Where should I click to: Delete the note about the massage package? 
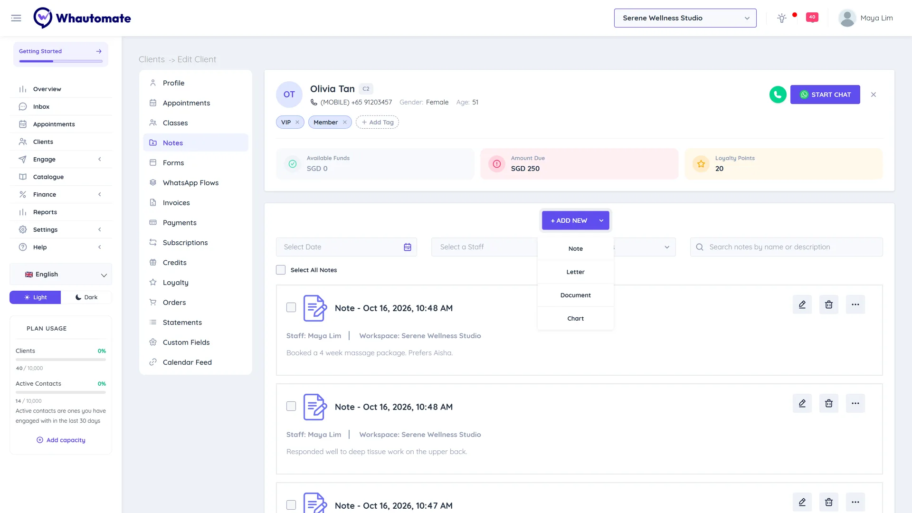click(829, 304)
